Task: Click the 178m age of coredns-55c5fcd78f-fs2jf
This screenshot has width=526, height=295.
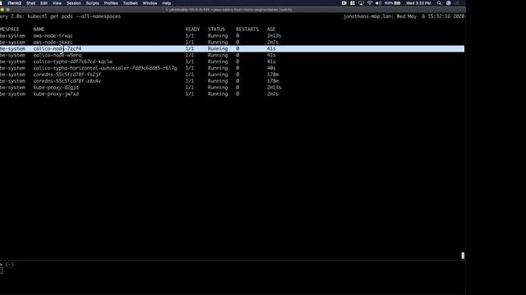Action: [273, 75]
